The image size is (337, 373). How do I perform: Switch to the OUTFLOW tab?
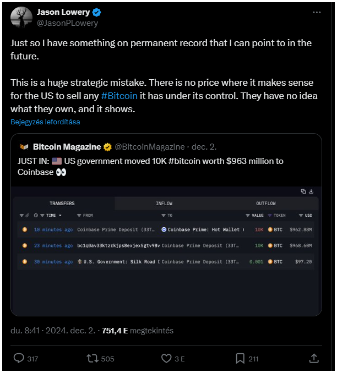click(266, 203)
